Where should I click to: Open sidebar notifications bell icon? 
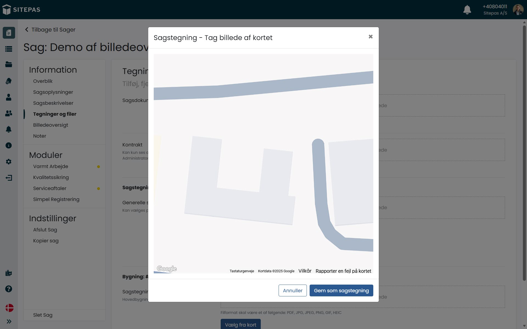pos(9,129)
